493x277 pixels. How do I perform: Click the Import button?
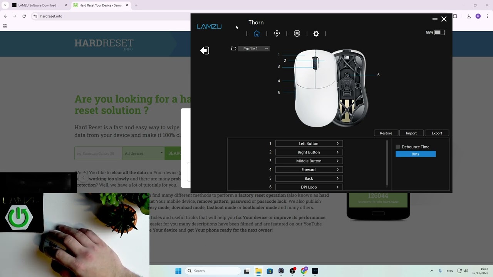411,133
